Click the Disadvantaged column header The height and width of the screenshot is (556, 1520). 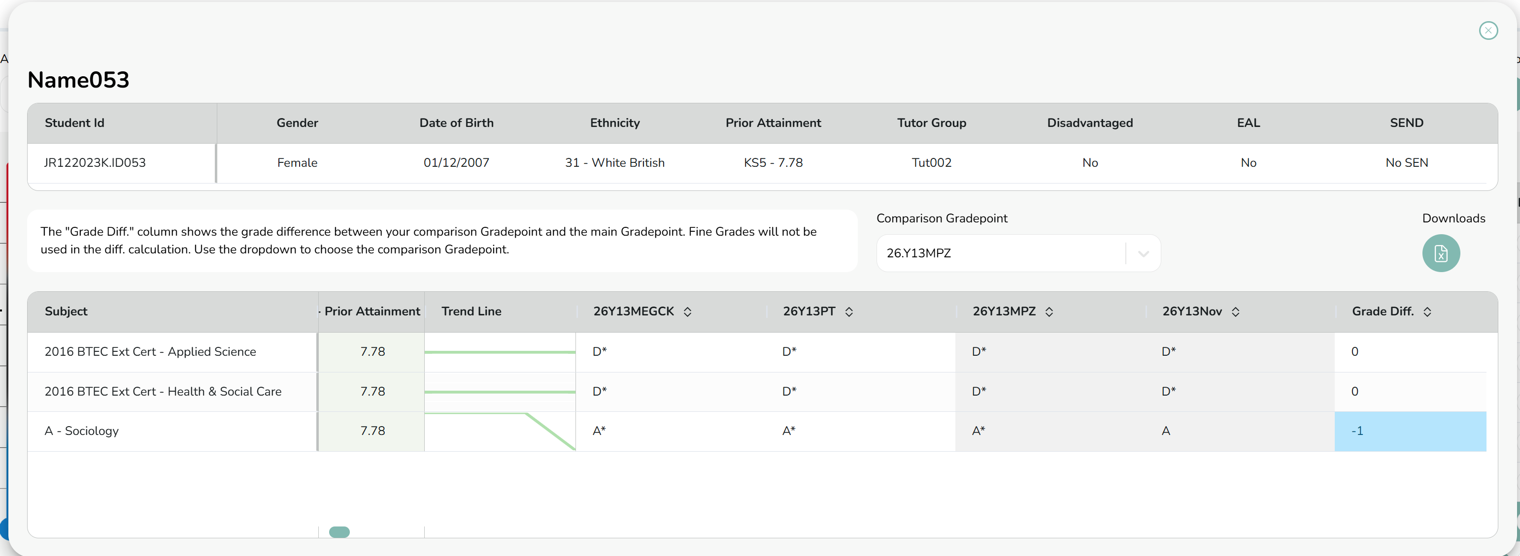pyautogui.click(x=1089, y=123)
